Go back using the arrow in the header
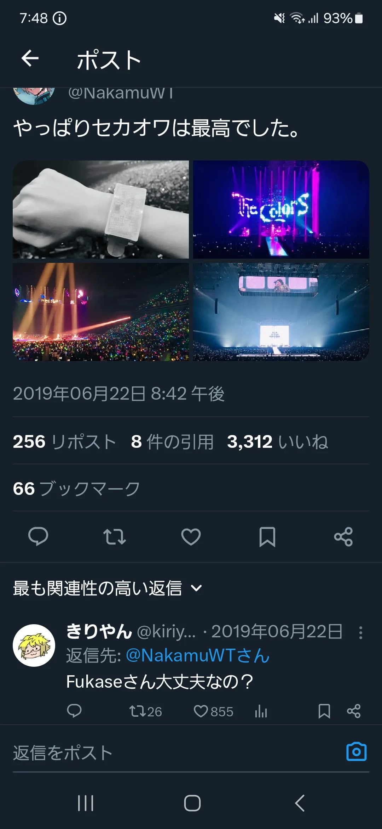Screen dimensions: 382x829 tap(30, 58)
